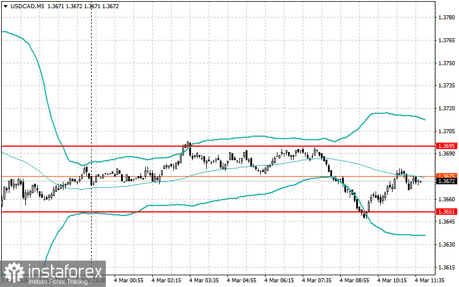Click the 4 Mar 06:15 time label
The height and width of the screenshot is (287, 459).
pos(279,281)
